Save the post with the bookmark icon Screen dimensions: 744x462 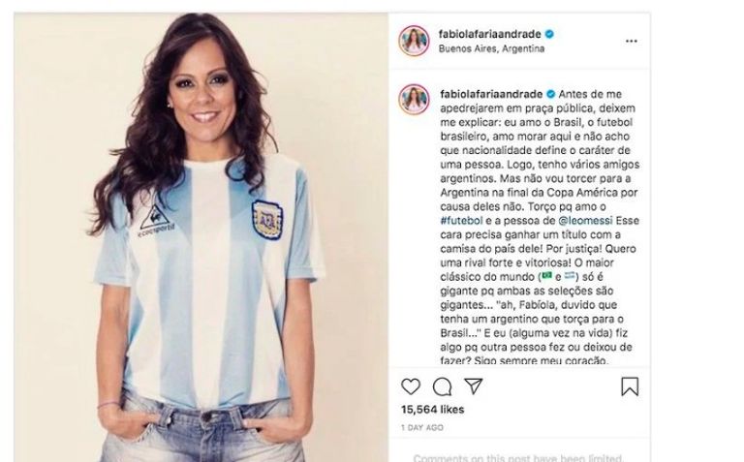click(630, 386)
